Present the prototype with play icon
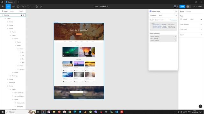 [x=194, y=6]
